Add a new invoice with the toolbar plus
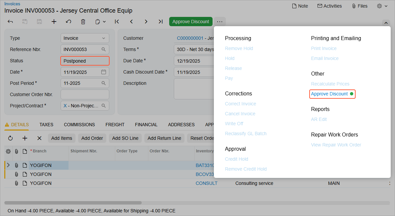The height and width of the screenshot is (216, 395). tap(54, 22)
